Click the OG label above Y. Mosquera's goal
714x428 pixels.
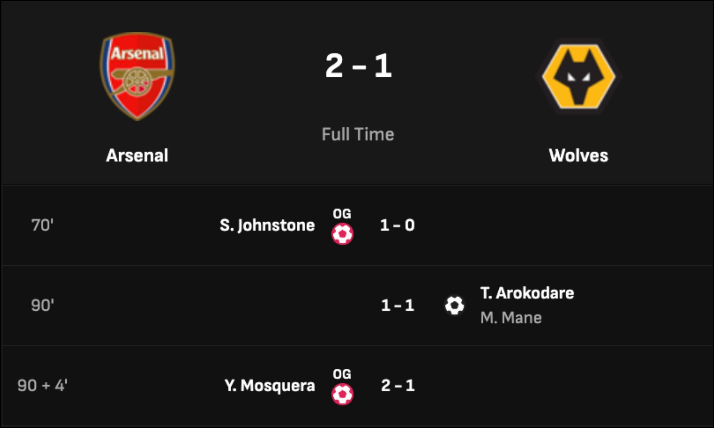coord(342,374)
